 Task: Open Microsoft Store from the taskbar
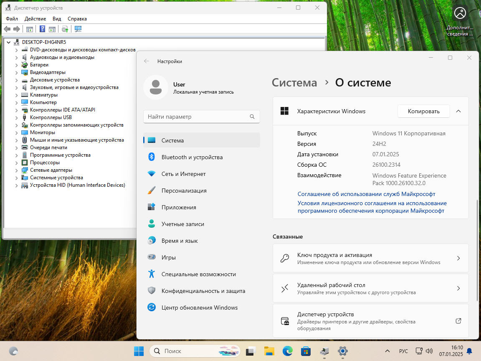[x=306, y=351]
